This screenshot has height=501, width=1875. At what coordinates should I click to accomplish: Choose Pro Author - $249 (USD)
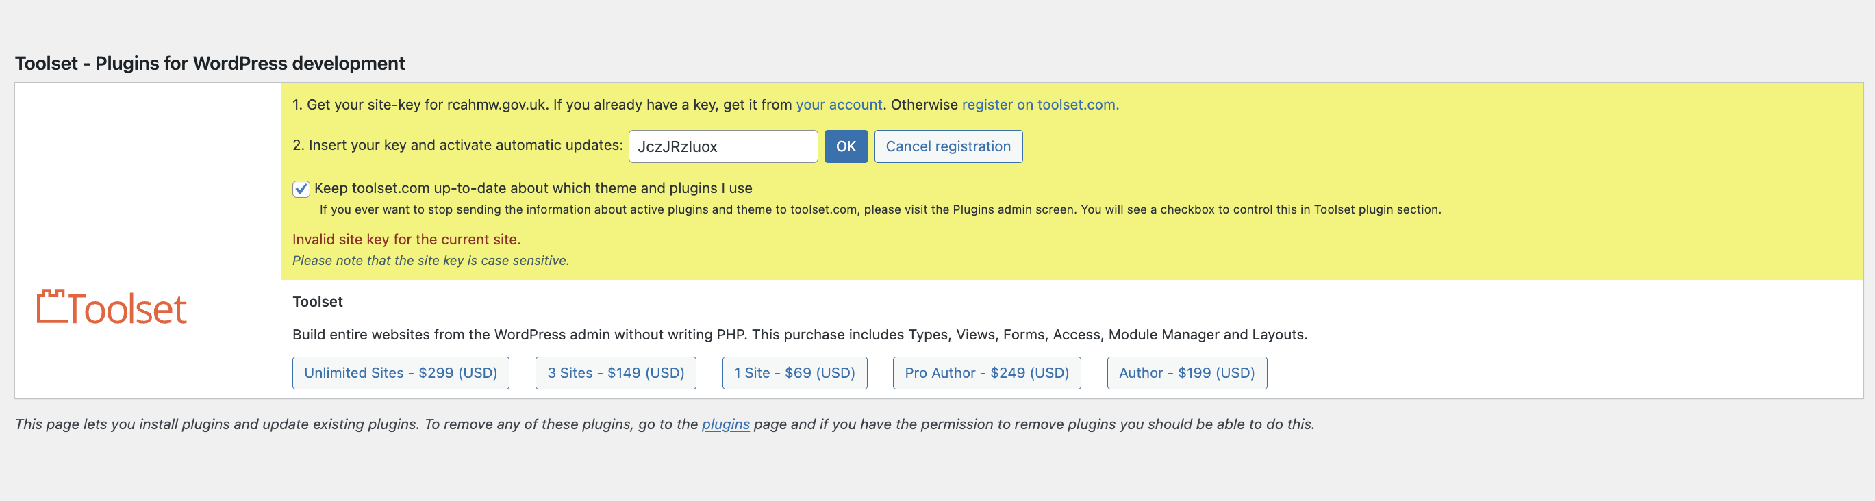click(x=986, y=373)
